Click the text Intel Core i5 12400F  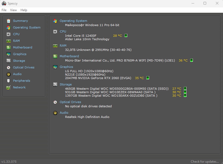pos(81,36)
